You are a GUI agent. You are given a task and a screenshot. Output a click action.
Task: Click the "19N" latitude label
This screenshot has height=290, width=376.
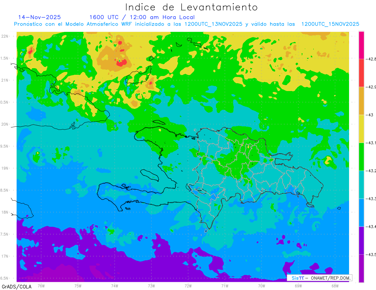pos(5,168)
